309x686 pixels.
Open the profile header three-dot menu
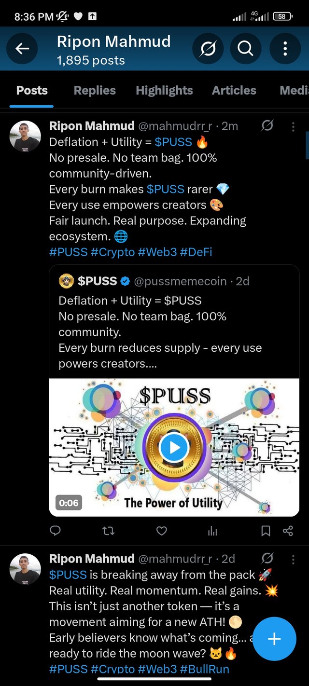tap(285, 48)
